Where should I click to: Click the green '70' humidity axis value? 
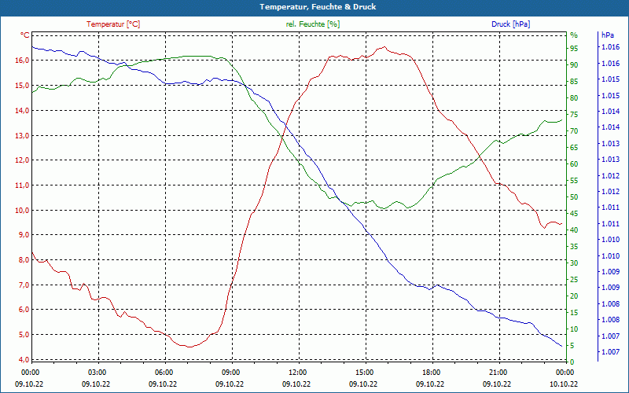pyautogui.click(x=574, y=131)
